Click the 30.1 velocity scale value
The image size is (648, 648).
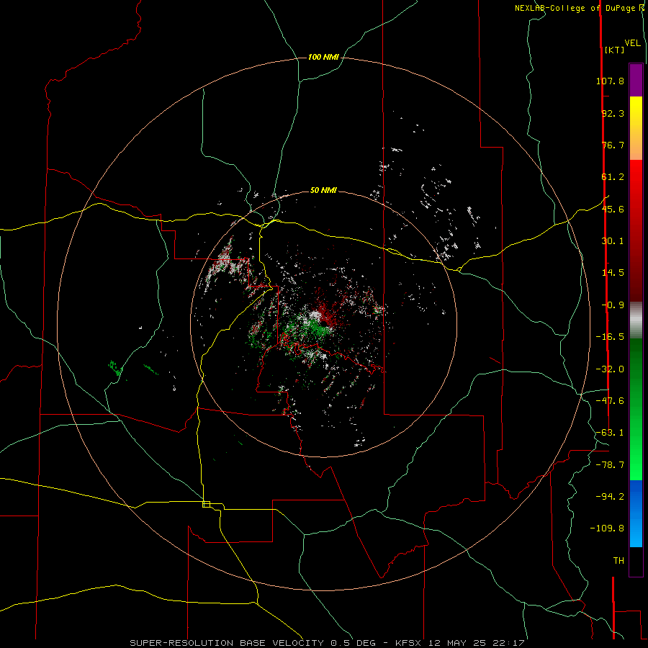tap(613, 241)
